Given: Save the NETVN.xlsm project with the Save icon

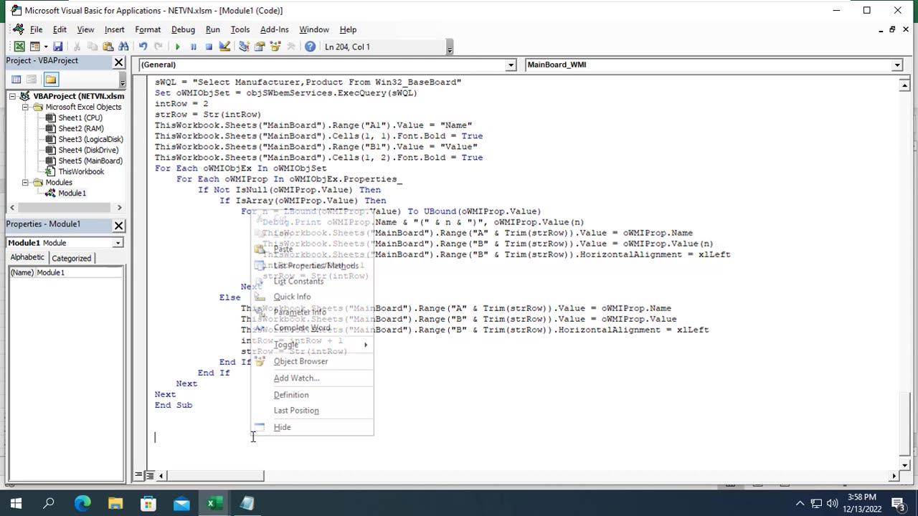Looking at the screenshot, I should (58, 47).
